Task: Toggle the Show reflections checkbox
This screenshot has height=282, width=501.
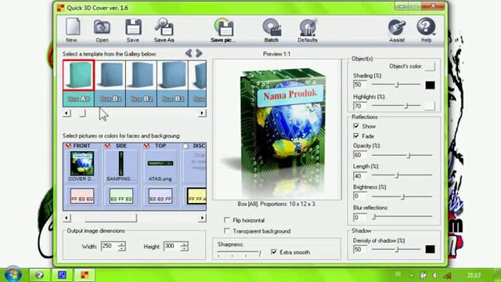Action: pyautogui.click(x=356, y=126)
